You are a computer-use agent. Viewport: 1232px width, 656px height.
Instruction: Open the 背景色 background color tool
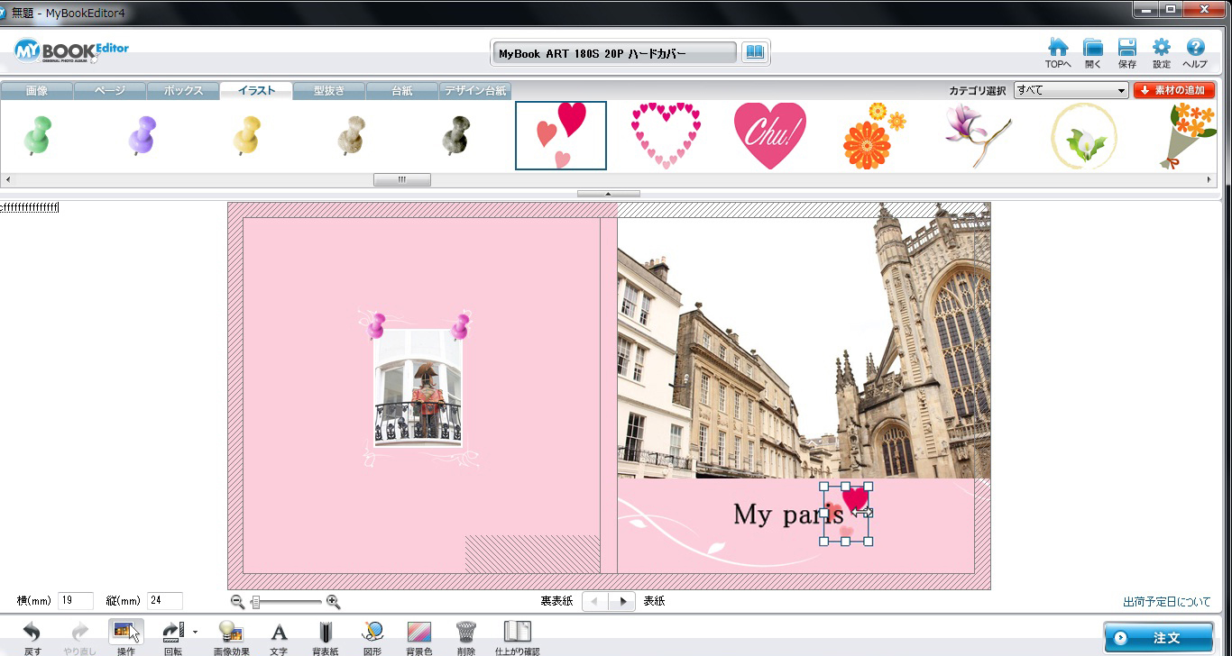click(419, 633)
